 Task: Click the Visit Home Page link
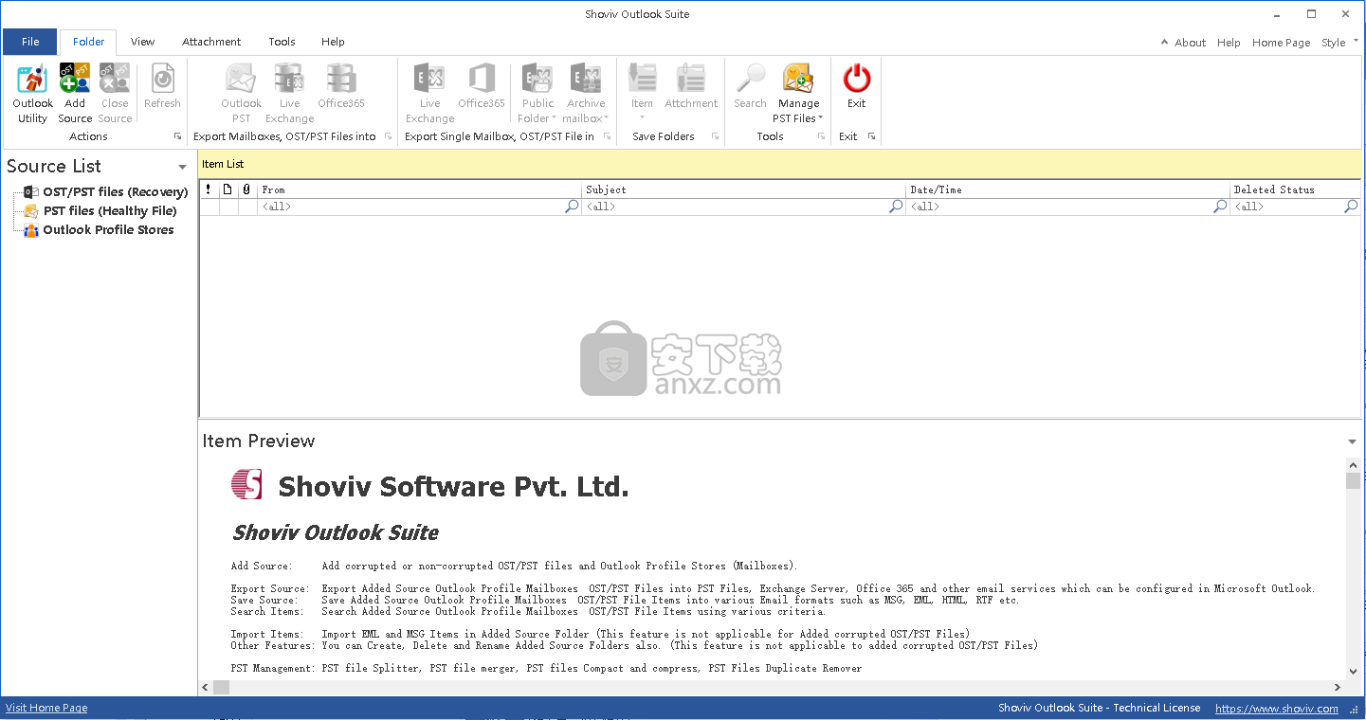tap(46, 708)
